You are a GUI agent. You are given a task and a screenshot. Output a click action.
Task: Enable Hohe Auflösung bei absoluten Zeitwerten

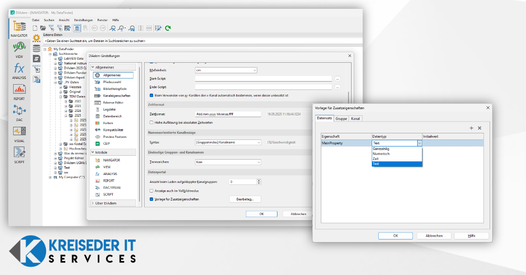[152, 122]
